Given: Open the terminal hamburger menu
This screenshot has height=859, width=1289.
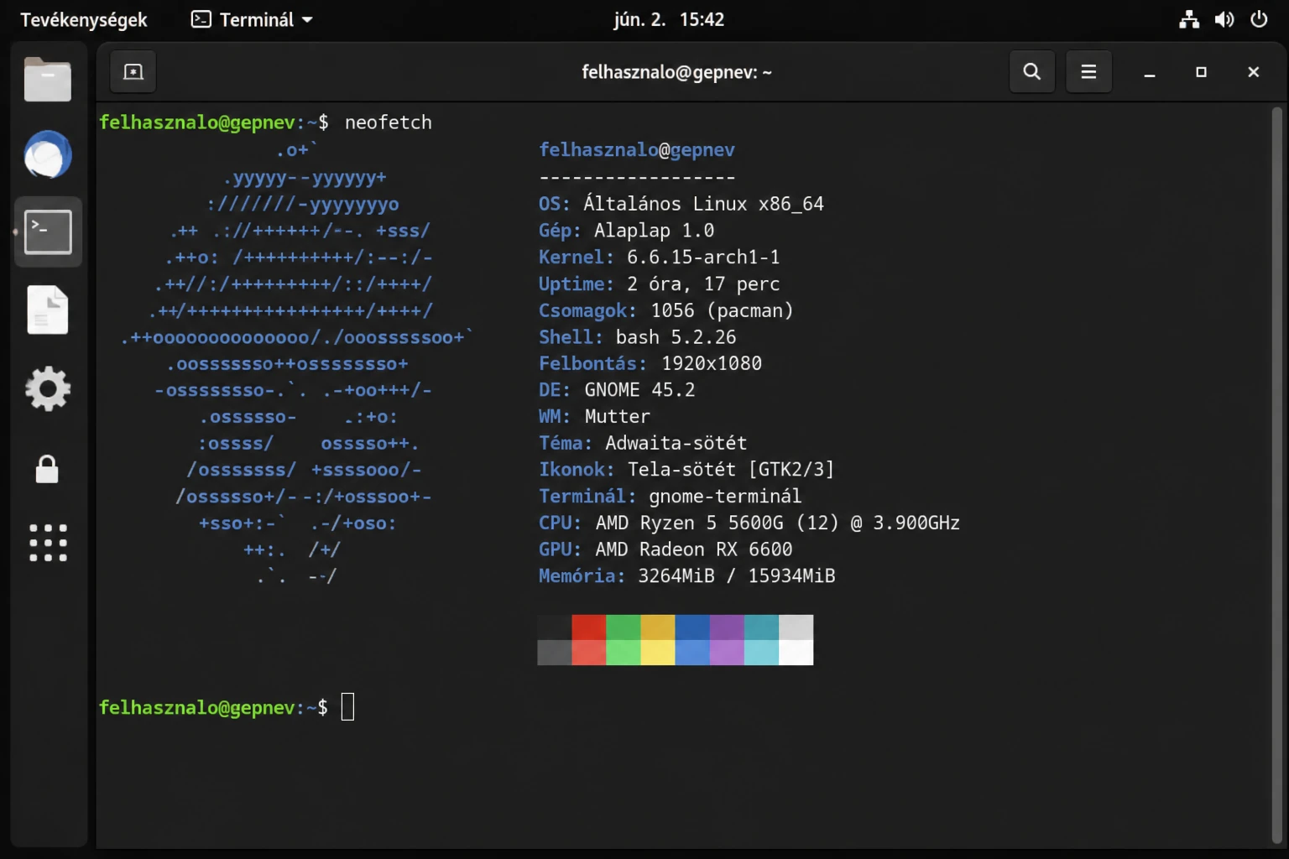Looking at the screenshot, I should pyautogui.click(x=1088, y=72).
